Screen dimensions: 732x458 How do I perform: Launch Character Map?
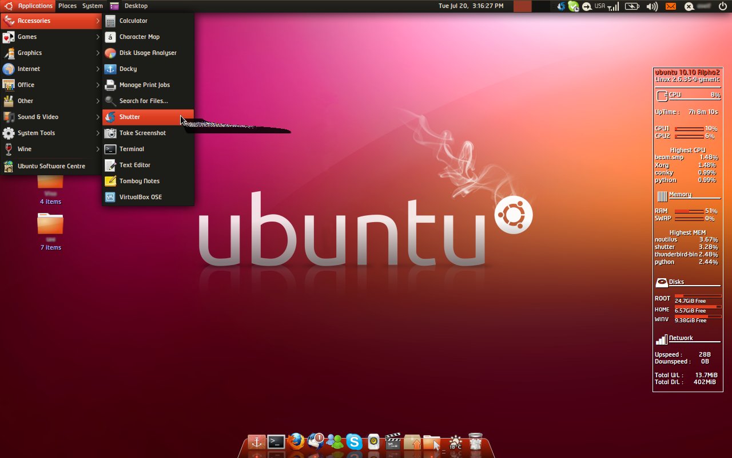click(x=148, y=37)
